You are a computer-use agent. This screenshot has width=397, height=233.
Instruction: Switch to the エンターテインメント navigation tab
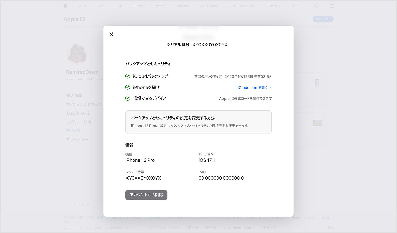[x=242, y=6]
